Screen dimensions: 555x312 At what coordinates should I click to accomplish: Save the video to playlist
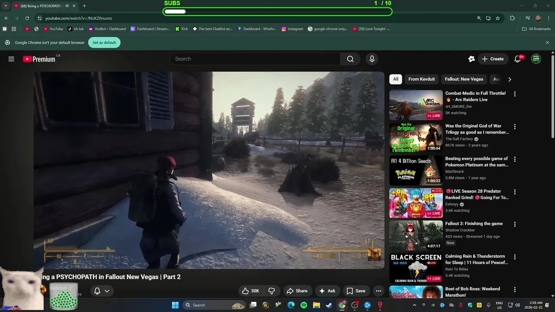coord(356,291)
